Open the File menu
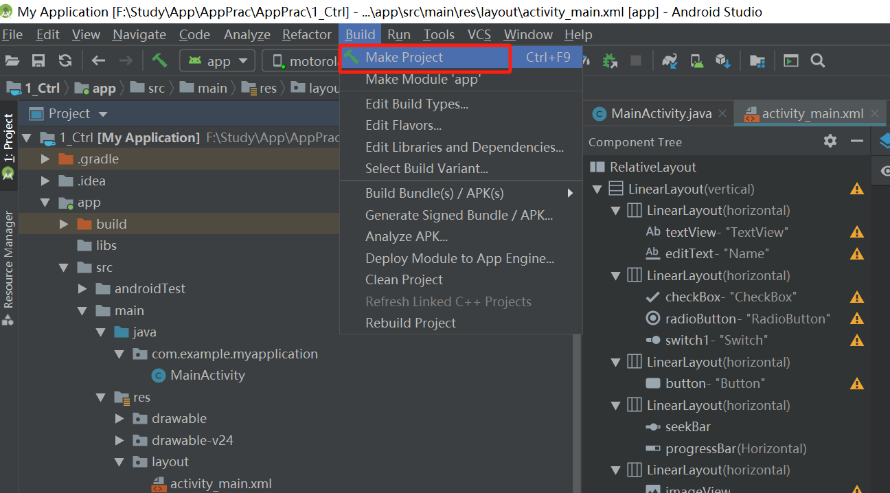This screenshot has width=890, height=493. point(12,34)
